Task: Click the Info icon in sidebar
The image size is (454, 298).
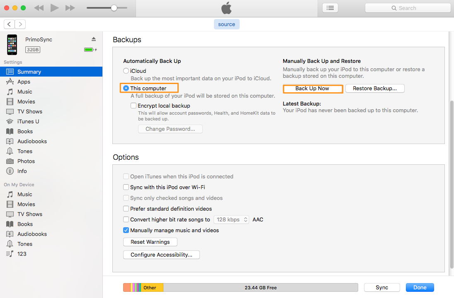Action: [10, 171]
